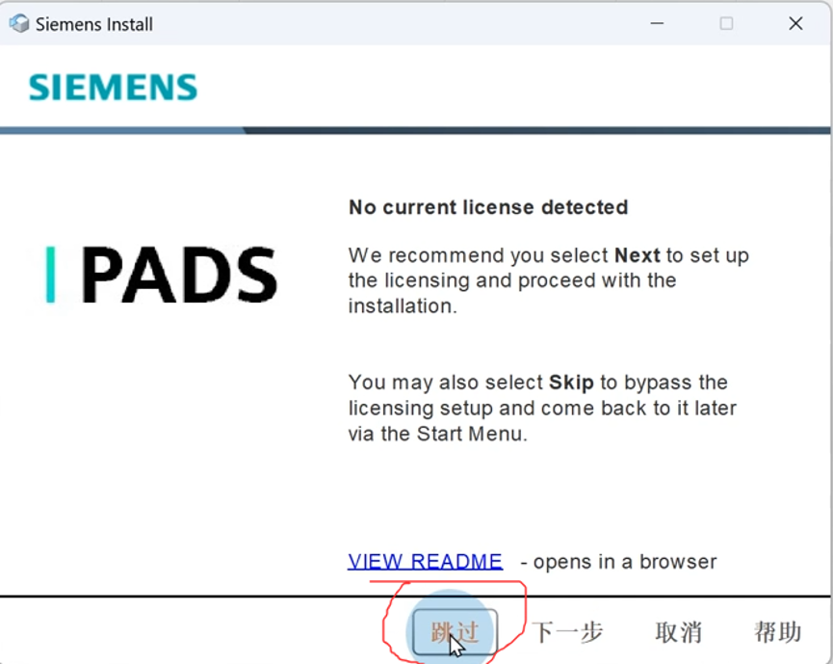Image resolution: width=833 pixels, height=664 pixels.
Task: Select the "No current license detected" heading
Action: pos(488,207)
